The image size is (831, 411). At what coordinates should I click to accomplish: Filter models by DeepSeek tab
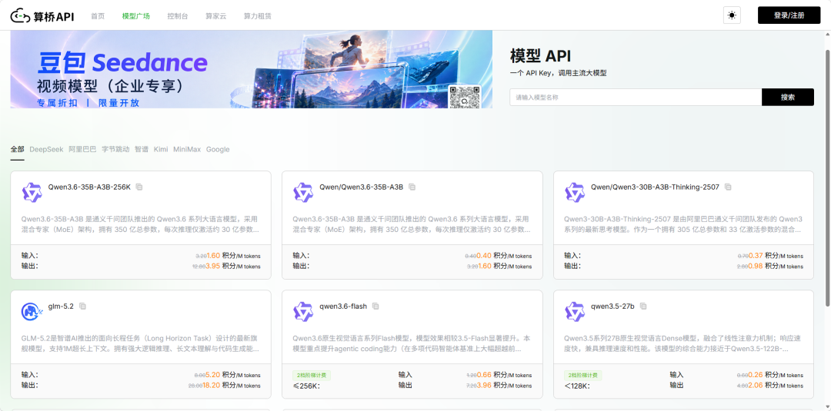[x=47, y=150]
